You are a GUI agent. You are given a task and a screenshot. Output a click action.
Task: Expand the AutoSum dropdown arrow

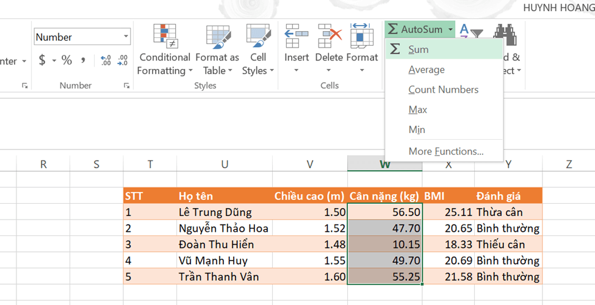(x=450, y=30)
